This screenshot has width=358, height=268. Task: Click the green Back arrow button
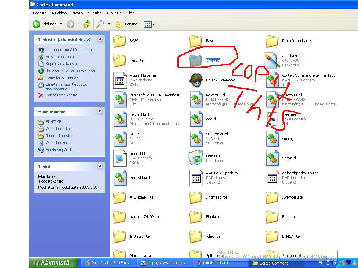(x=36, y=24)
